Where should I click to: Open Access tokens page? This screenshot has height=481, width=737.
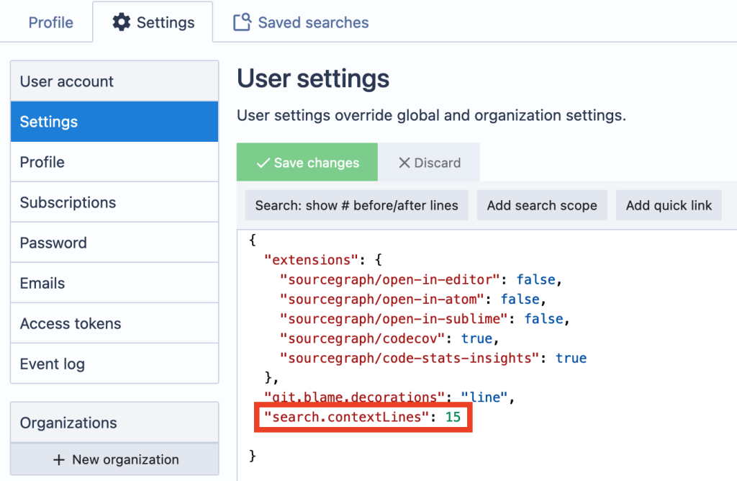click(x=114, y=323)
